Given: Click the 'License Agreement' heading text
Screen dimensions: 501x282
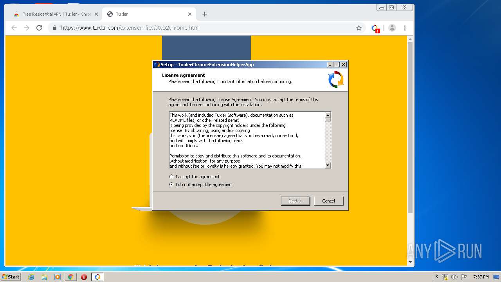Looking at the screenshot, I should (183, 75).
